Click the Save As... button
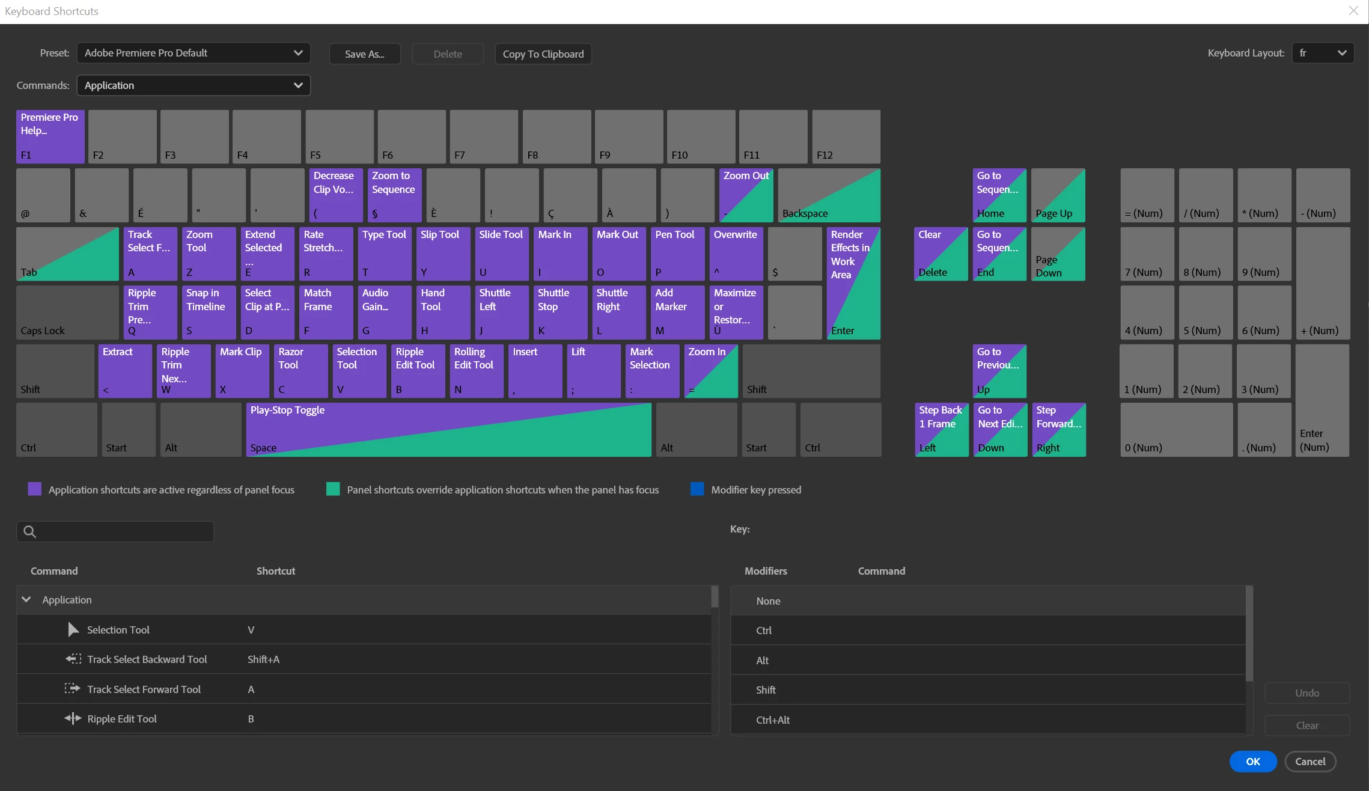1369x791 pixels. pos(364,53)
